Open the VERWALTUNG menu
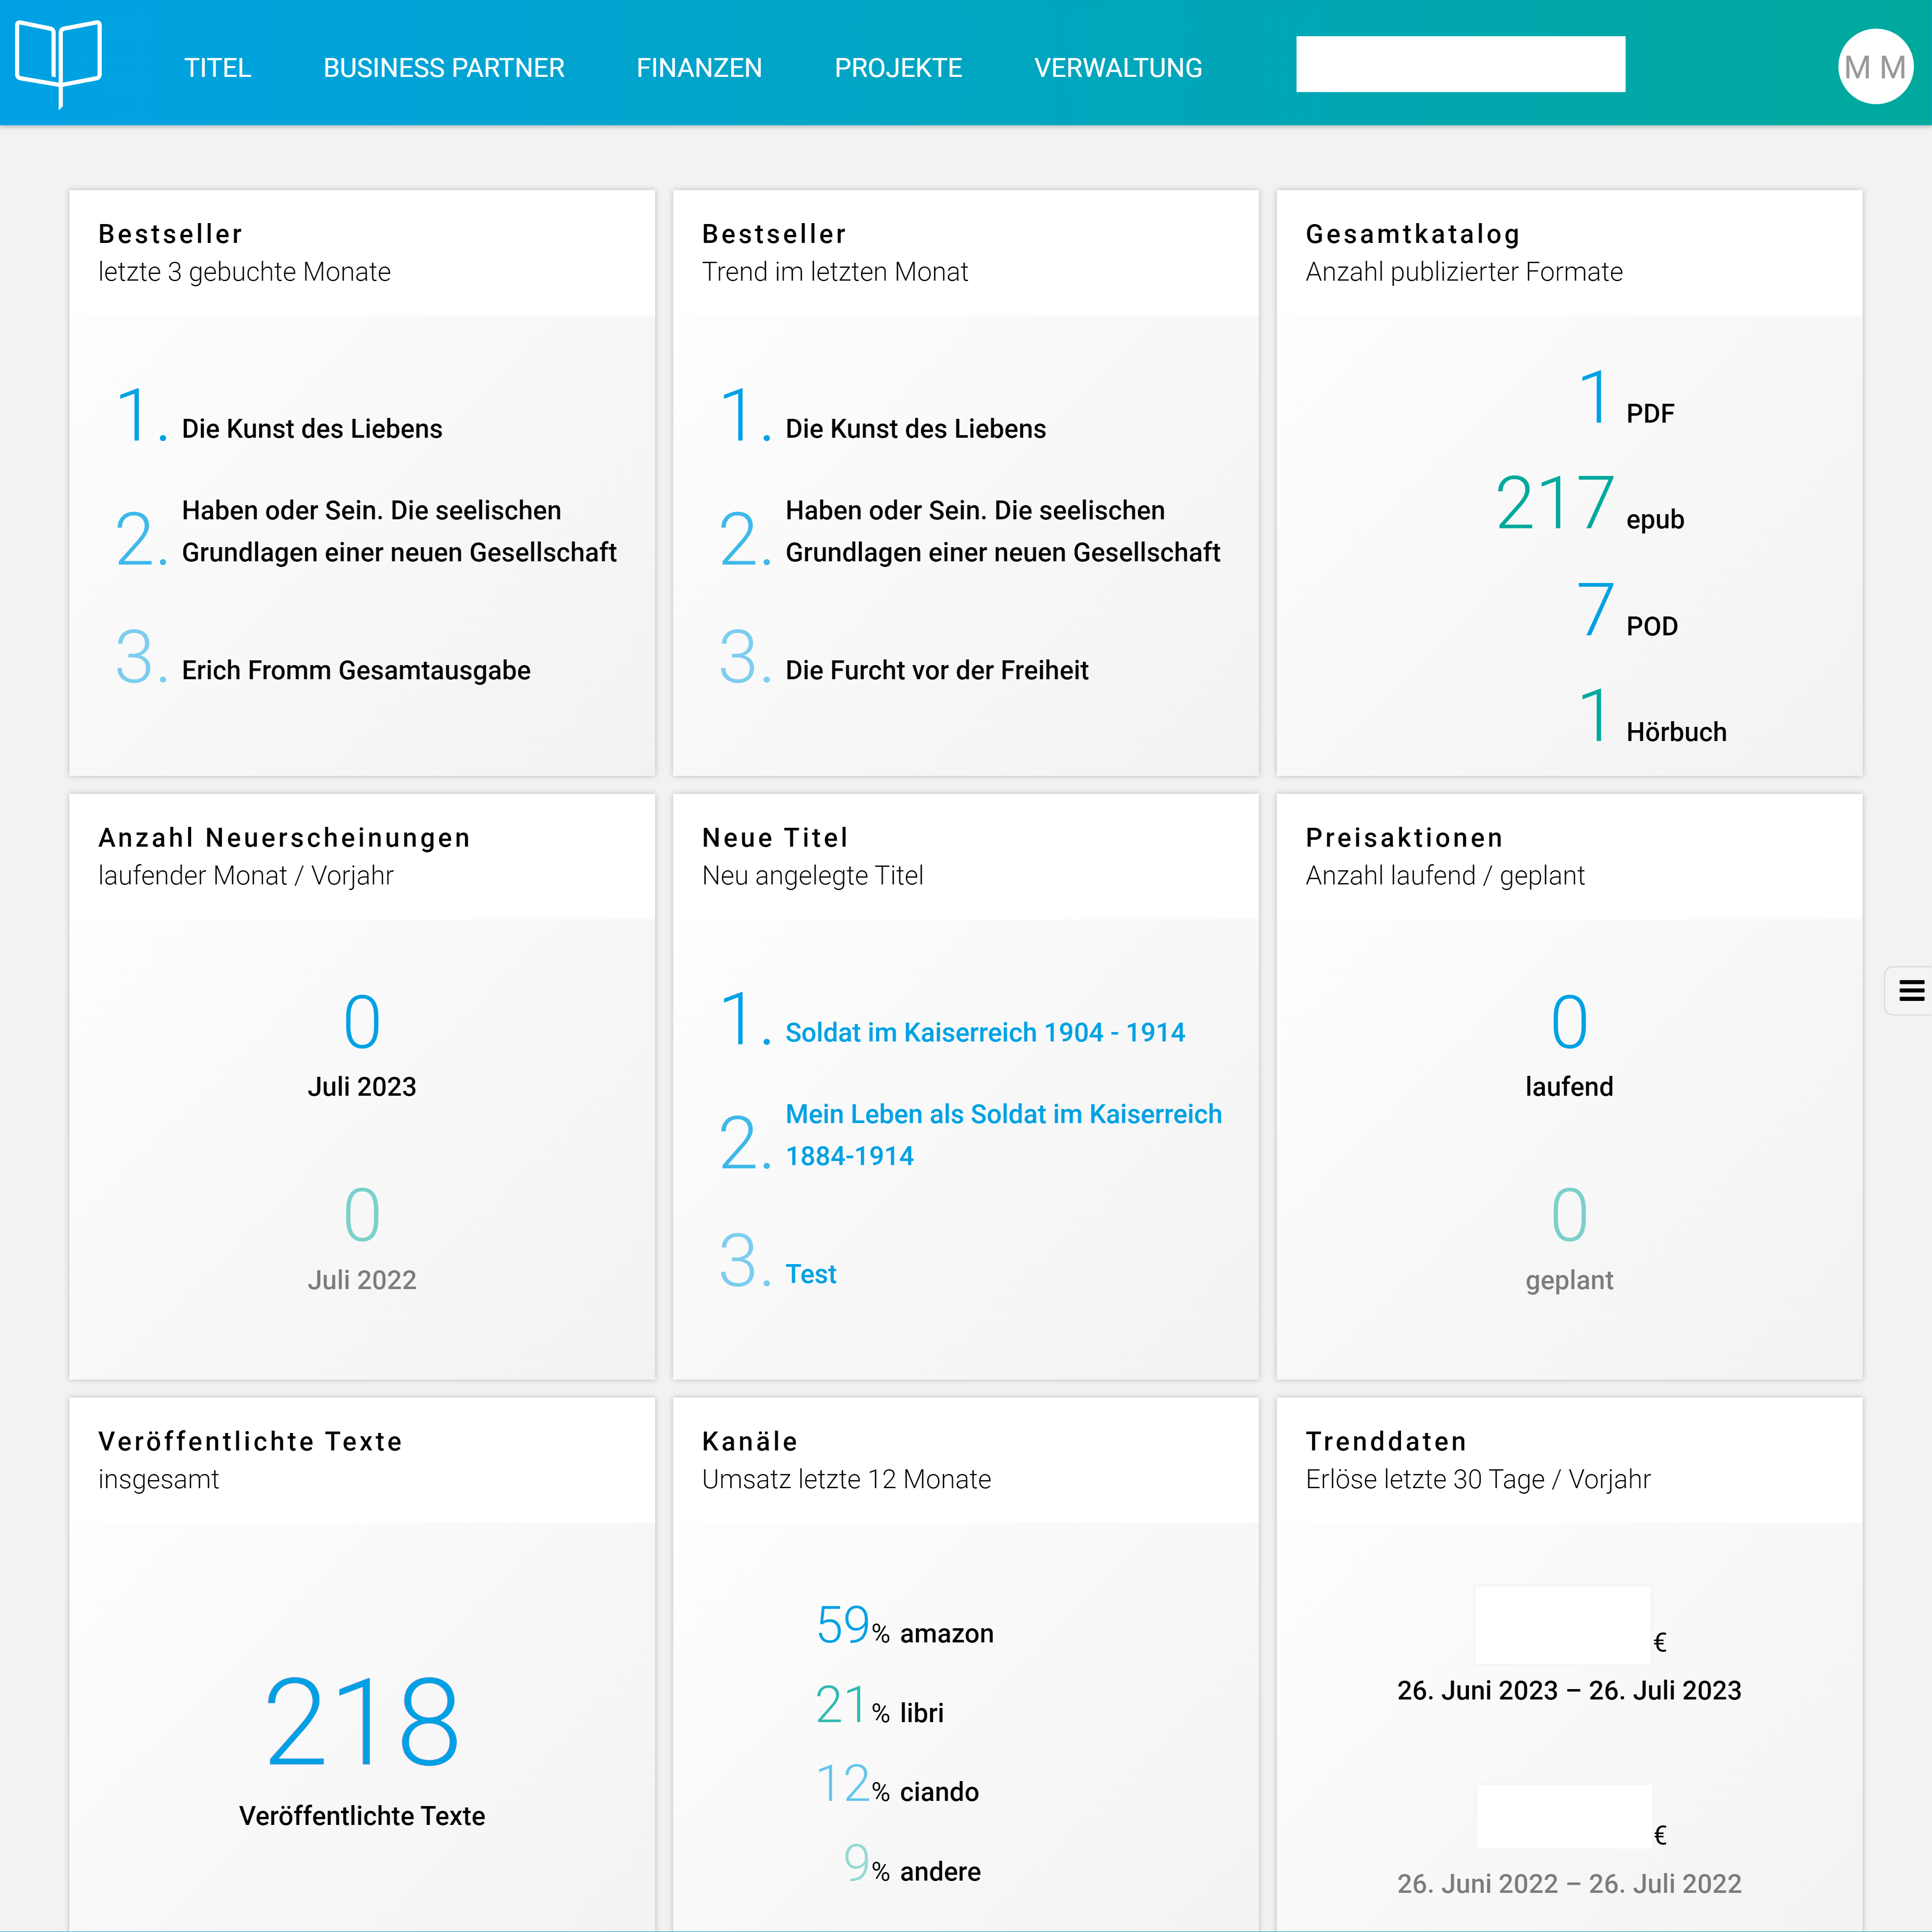 coord(1117,68)
